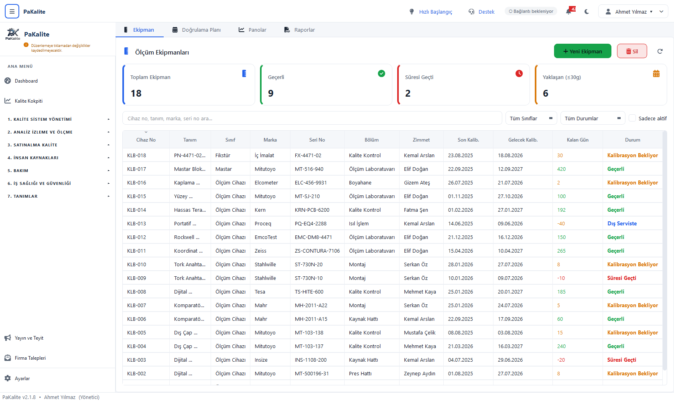Image resolution: width=674 pixels, height=401 pixels.
Task: Open Firma Talepleri sidebar icon
Action: coord(8,358)
